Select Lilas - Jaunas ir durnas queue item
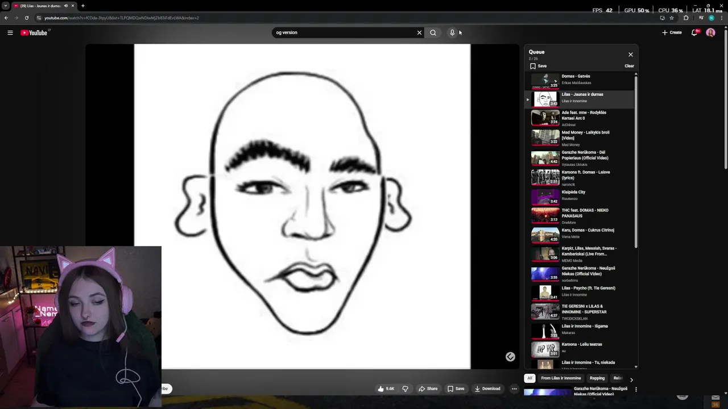The width and height of the screenshot is (728, 409). pyautogui.click(x=578, y=99)
